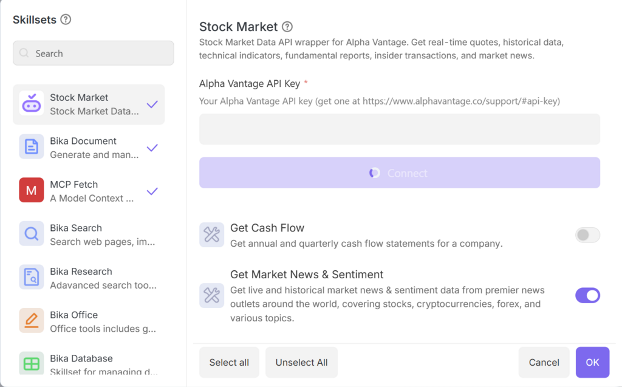Viewport: 622px width, 387px height.
Task: Uncheck the Bika Document checkmark
Action: point(152,148)
